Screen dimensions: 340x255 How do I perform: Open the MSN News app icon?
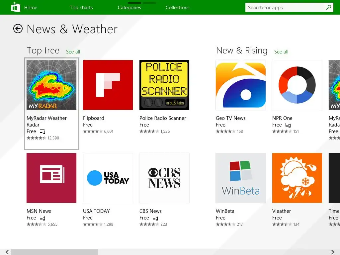tap(51, 178)
